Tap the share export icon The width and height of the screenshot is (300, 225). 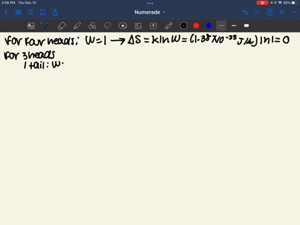[x=55, y=12]
